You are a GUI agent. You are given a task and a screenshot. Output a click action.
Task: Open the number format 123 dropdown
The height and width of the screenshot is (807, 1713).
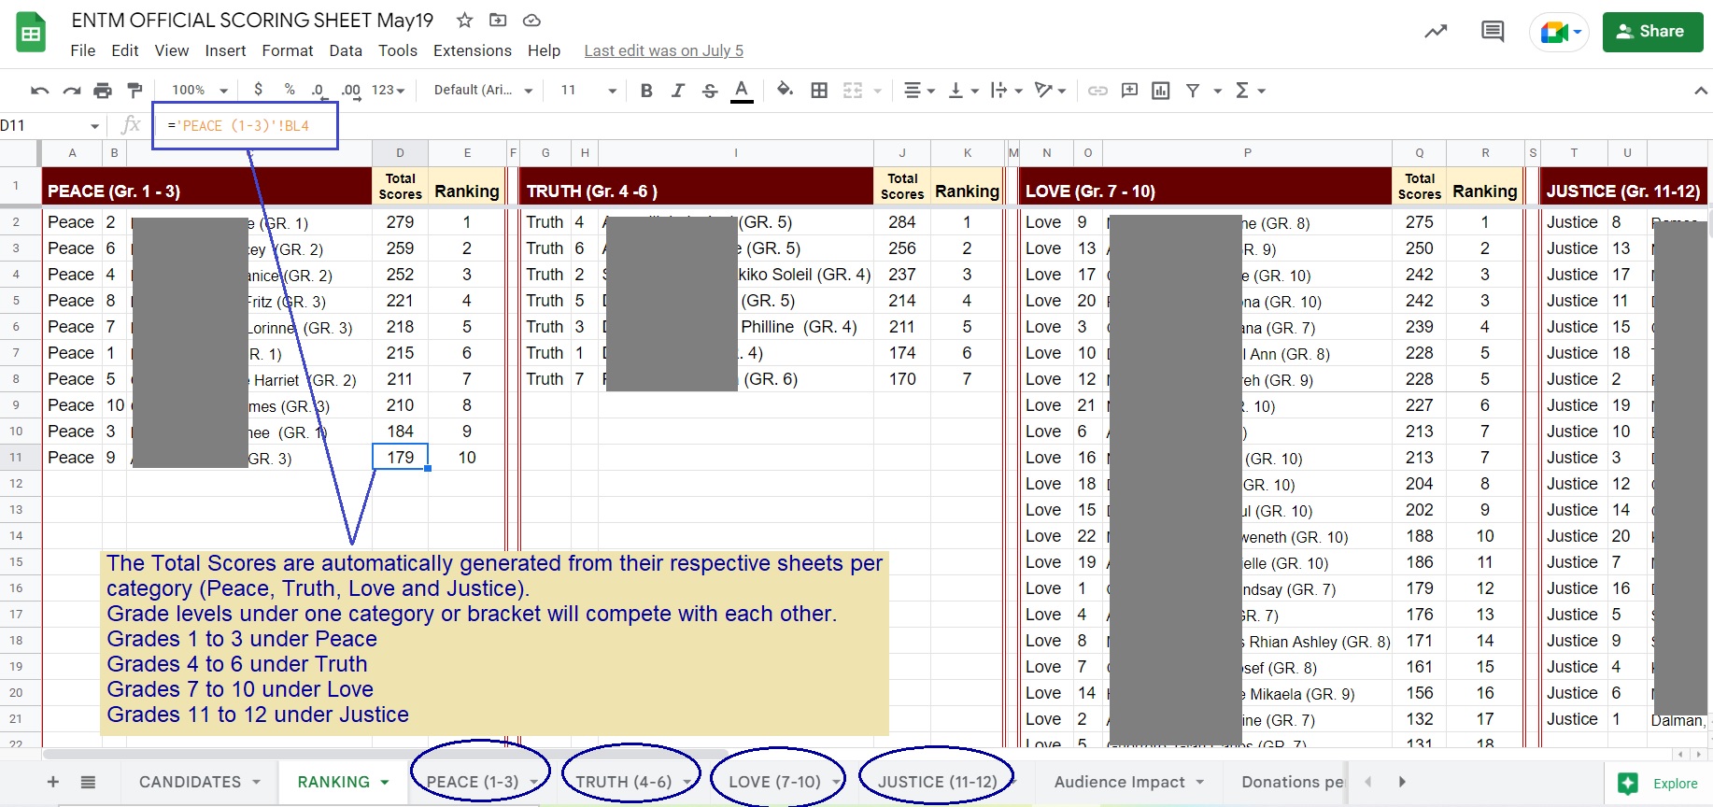pyautogui.click(x=389, y=90)
